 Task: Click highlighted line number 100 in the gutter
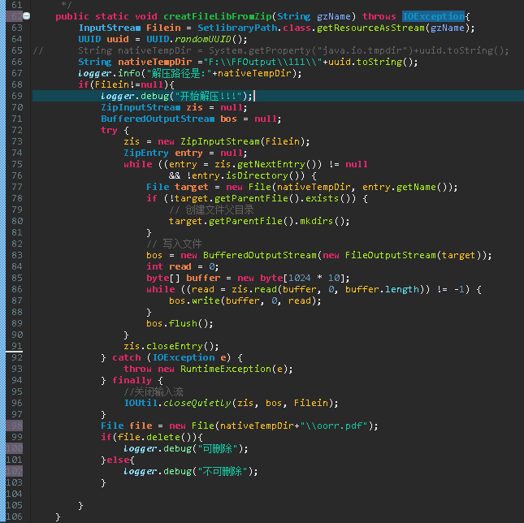pyautogui.click(x=15, y=447)
